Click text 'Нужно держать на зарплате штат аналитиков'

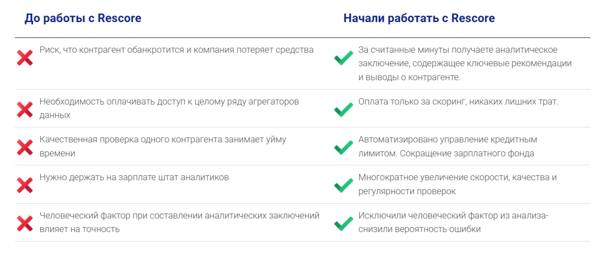134,178
